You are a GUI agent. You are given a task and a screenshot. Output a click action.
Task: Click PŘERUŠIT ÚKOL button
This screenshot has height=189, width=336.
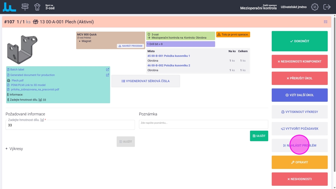pyautogui.click(x=300, y=78)
